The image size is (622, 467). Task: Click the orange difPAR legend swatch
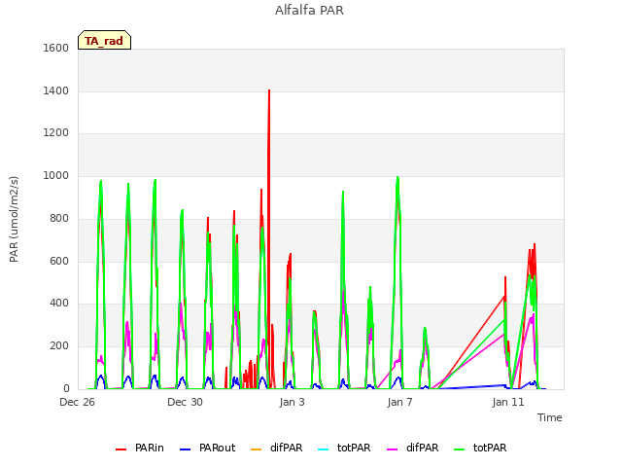(x=257, y=449)
